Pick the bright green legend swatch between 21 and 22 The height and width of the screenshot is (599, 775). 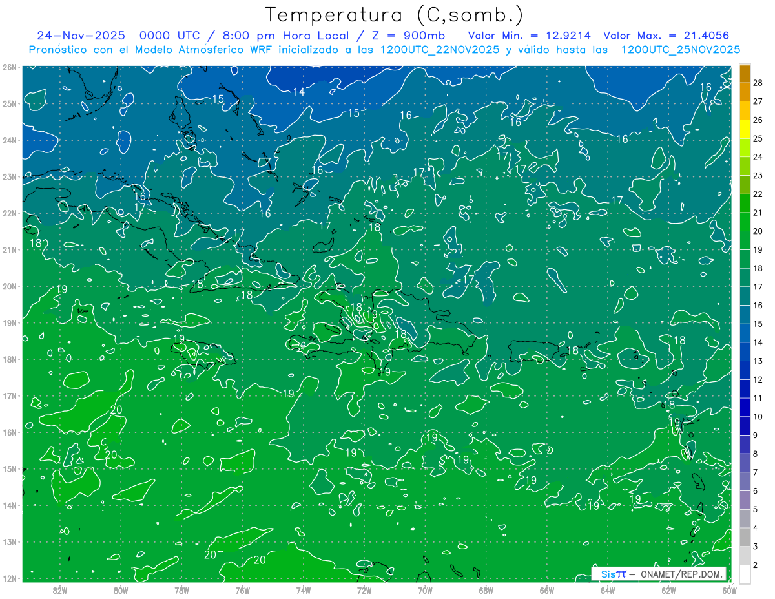(745, 204)
